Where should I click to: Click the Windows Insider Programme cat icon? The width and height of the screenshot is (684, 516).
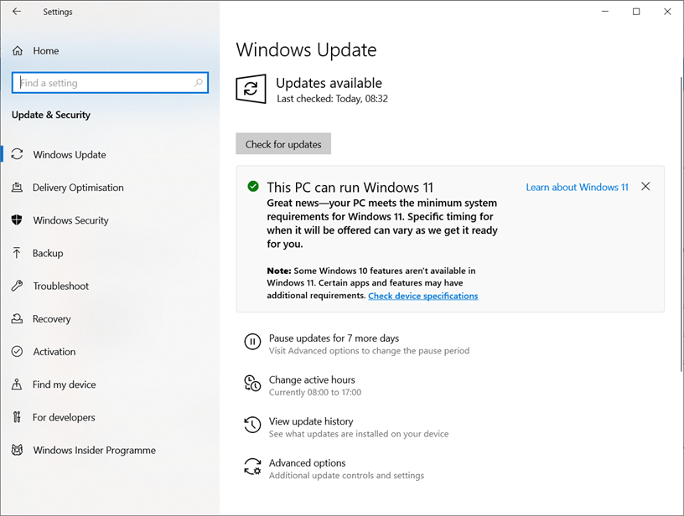[x=17, y=450]
